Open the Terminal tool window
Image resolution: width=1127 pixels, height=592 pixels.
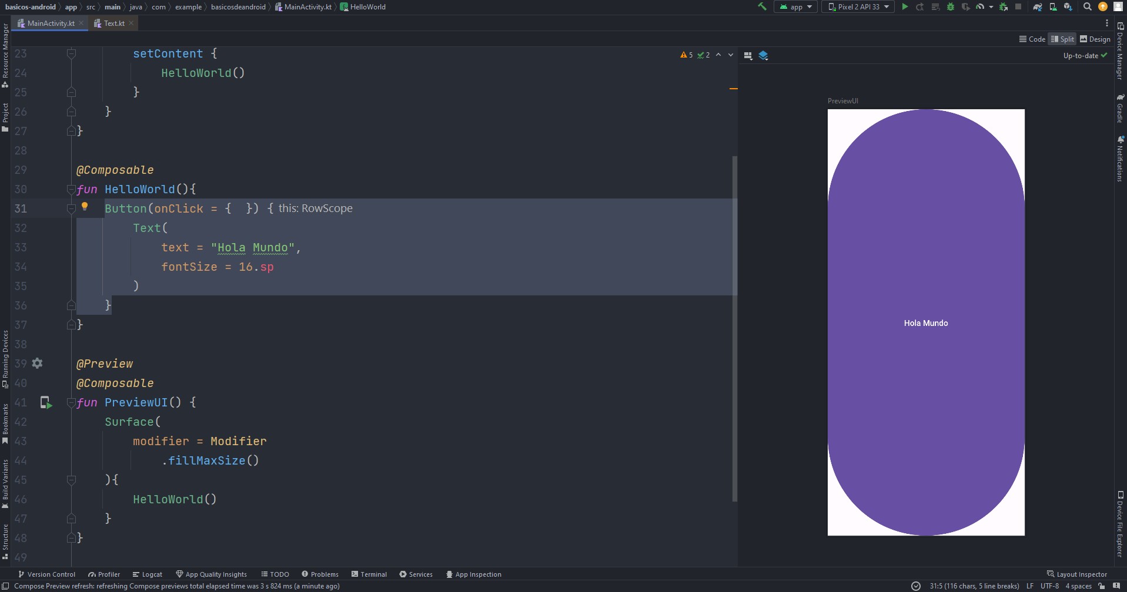coord(369,574)
